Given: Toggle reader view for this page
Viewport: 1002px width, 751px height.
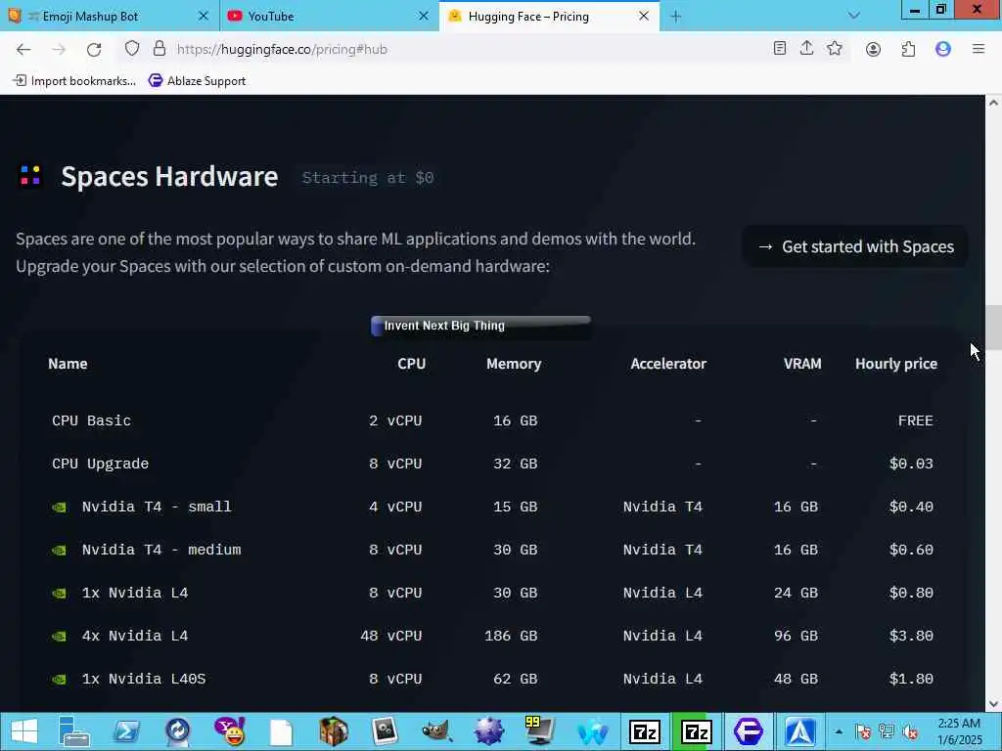Looking at the screenshot, I should coord(779,49).
